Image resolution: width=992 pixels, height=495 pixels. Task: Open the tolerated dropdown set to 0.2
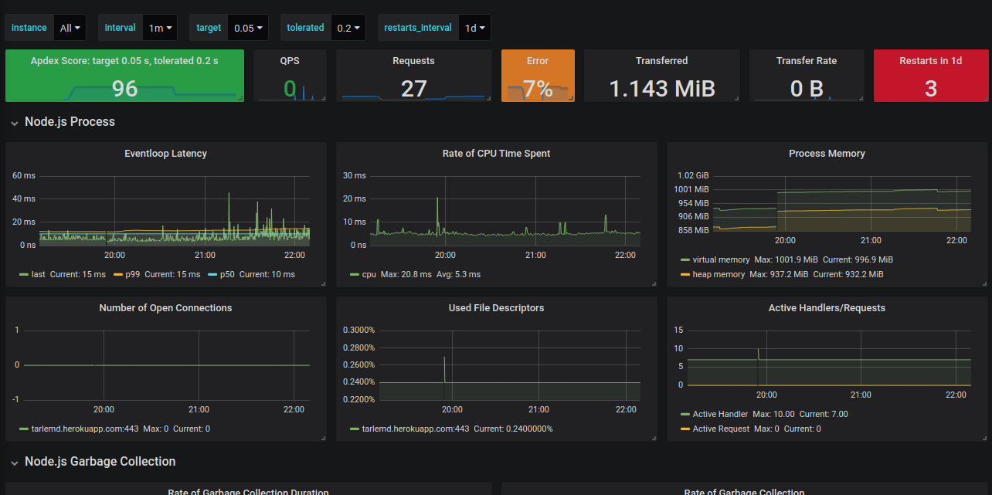point(348,28)
